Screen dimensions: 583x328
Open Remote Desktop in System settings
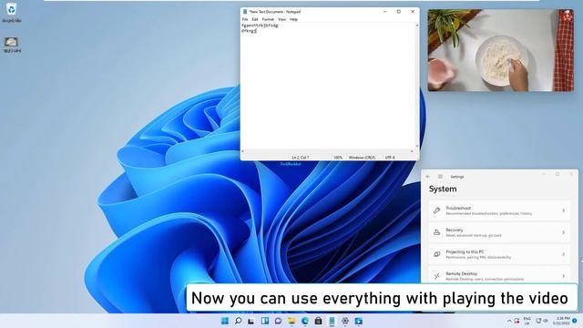(x=499, y=275)
